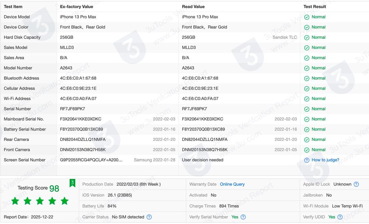Select the Ex-factory Wi-Fi address 4C:E6:C0:A0:FA:07
This screenshot has width=369, height=224.
pyautogui.click(x=78, y=99)
